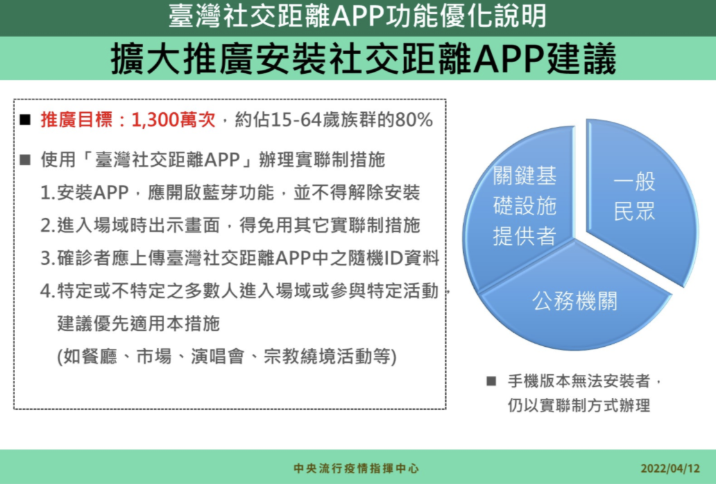Click the examples line (如餐廳、市場、演唱會)
The height and width of the screenshot is (484, 716).
click(x=226, y=356)
